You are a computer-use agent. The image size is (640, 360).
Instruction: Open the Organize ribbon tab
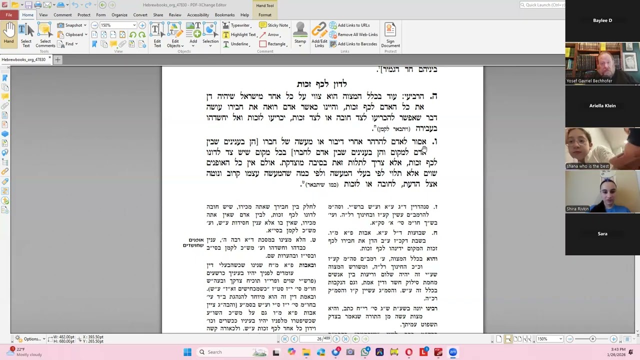pyautogui.click(x=119, y=15)
